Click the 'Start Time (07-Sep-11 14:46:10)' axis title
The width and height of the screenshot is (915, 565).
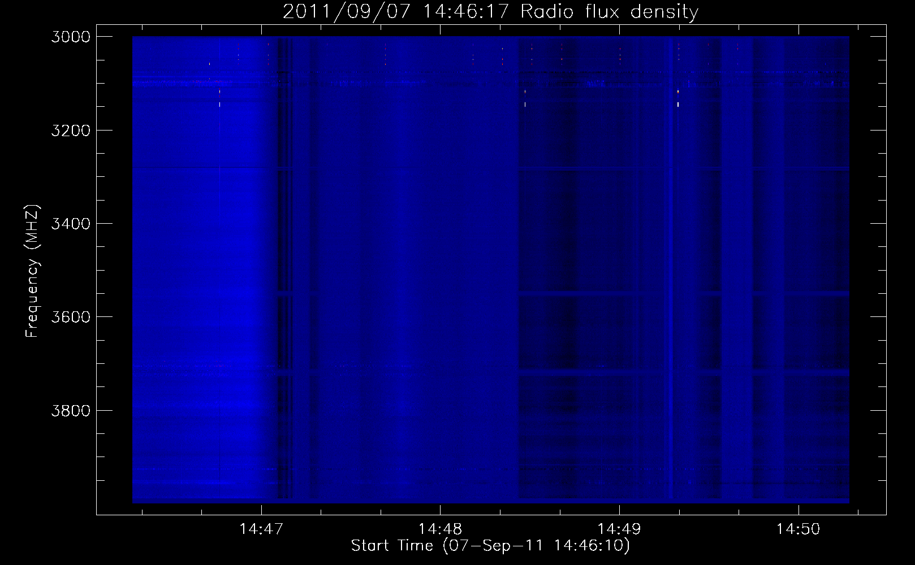490,546
